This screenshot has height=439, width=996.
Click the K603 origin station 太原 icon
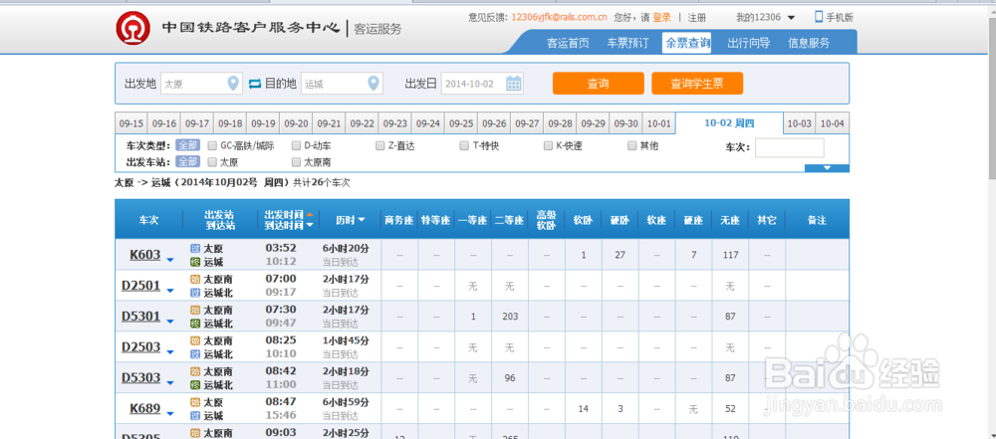[x=195, y=249]
